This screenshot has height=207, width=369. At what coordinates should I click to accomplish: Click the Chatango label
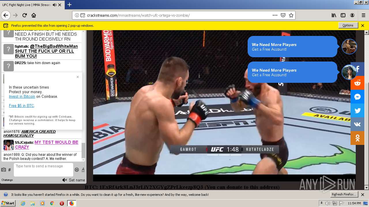(7, 180)
